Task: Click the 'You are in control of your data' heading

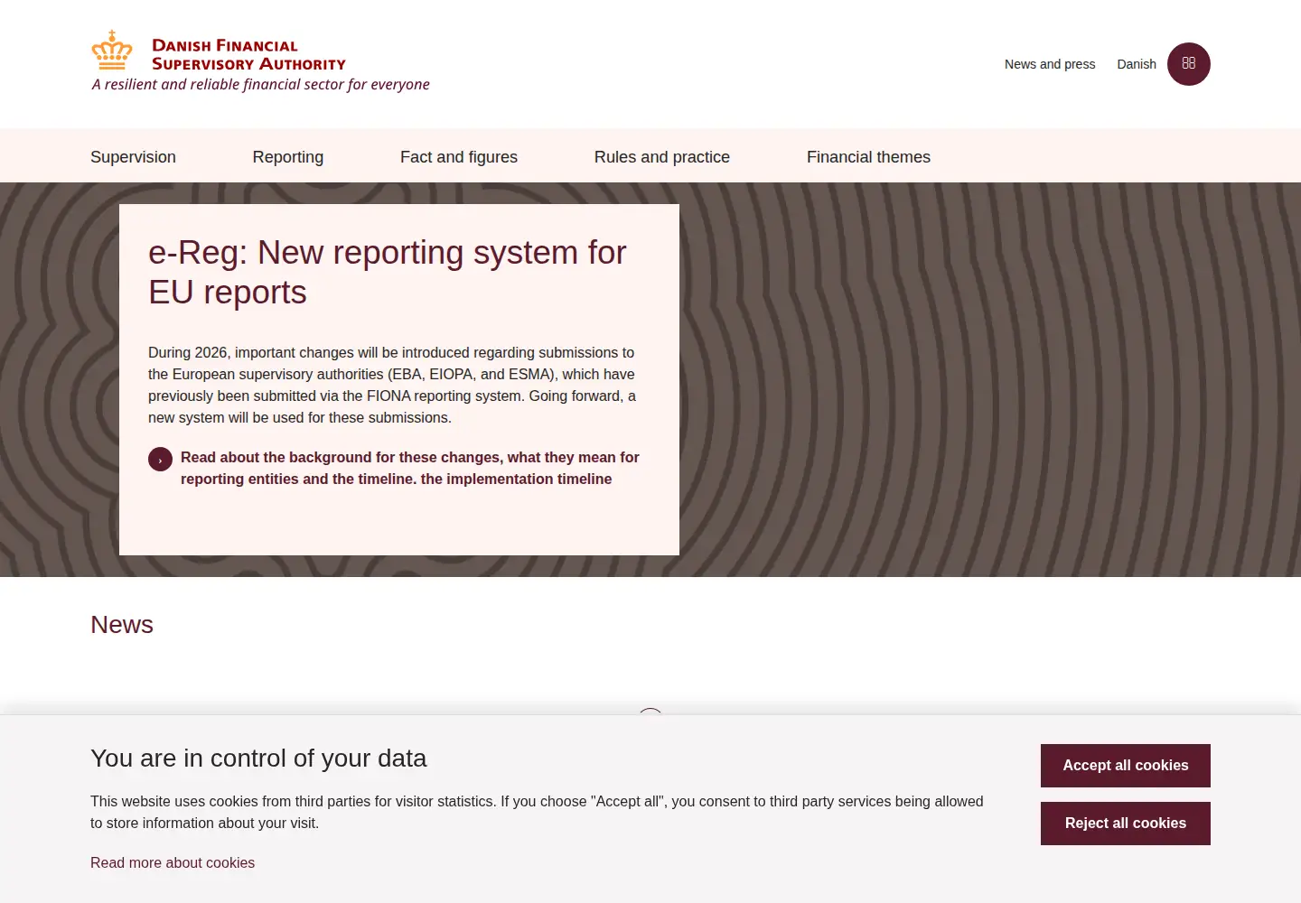Action: [258, 759]
